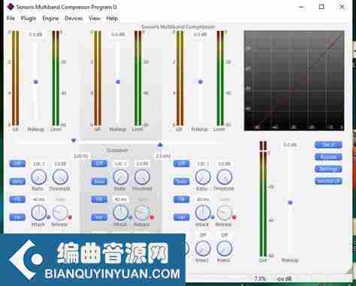Image resolution: width=356 pixels, height=286 pixels.
Task: Click the second blue button in the right column
Action: pos(328,157)
